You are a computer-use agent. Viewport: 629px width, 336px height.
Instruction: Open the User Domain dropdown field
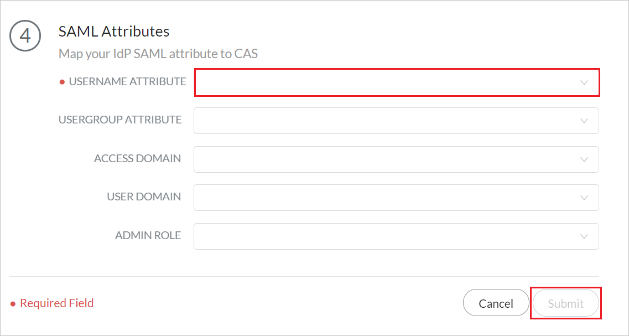(x=387, y=198)
